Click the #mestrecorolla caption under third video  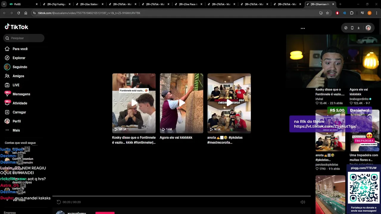click(220, 142)
